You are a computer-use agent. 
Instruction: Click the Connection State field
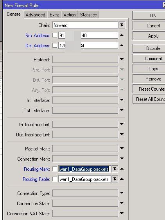[x=85, y=203]
